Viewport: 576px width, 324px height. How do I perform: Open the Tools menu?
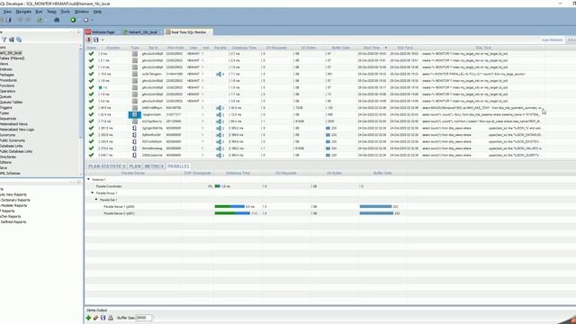click(x=66, y=12)
